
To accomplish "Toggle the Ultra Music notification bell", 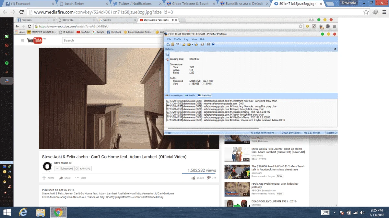I will pyautogui.click(x=77, y=169).
